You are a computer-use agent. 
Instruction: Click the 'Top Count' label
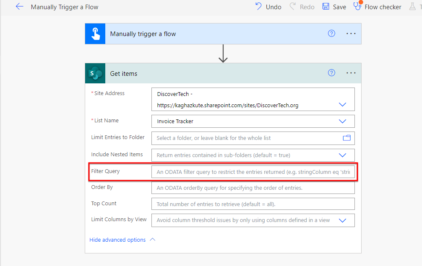click(104, 204)
